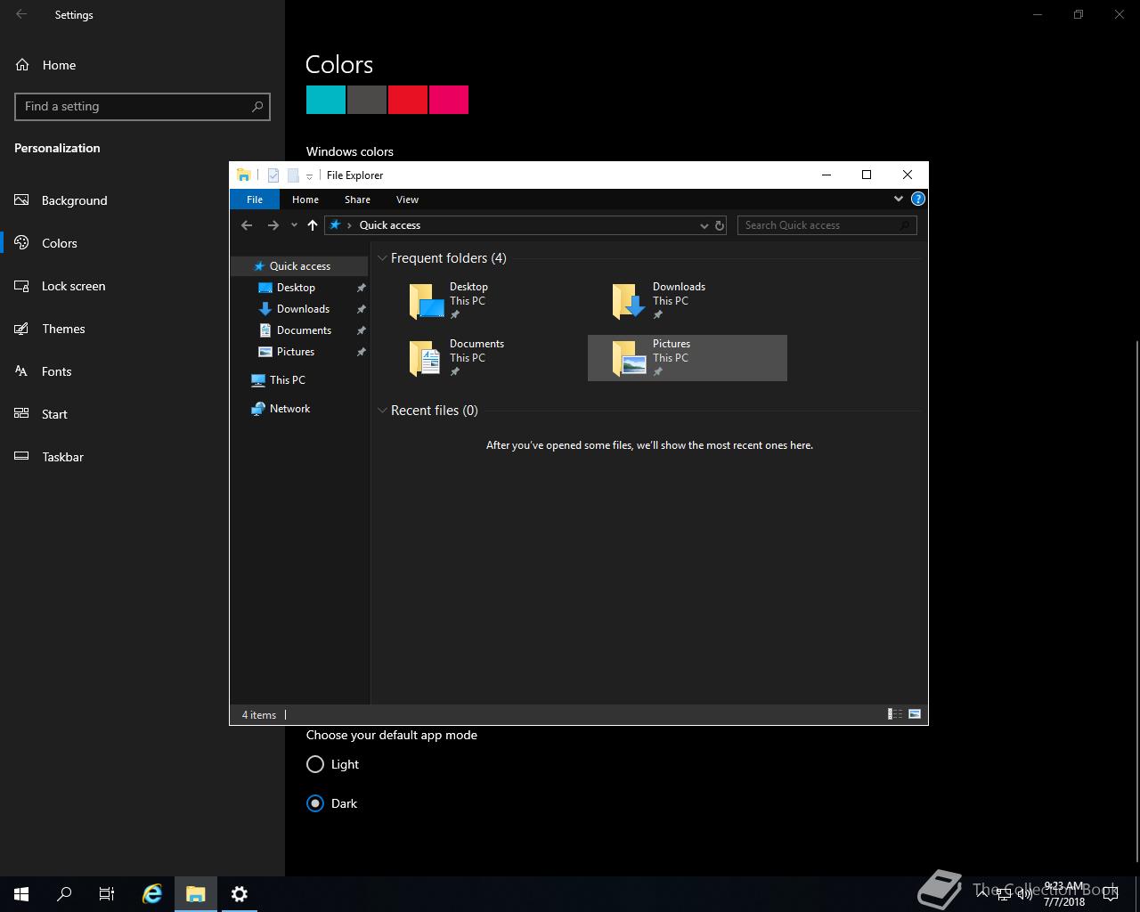
Task: Click File Explorer's Help question mark icon
Action: click(x=918, y=199)
